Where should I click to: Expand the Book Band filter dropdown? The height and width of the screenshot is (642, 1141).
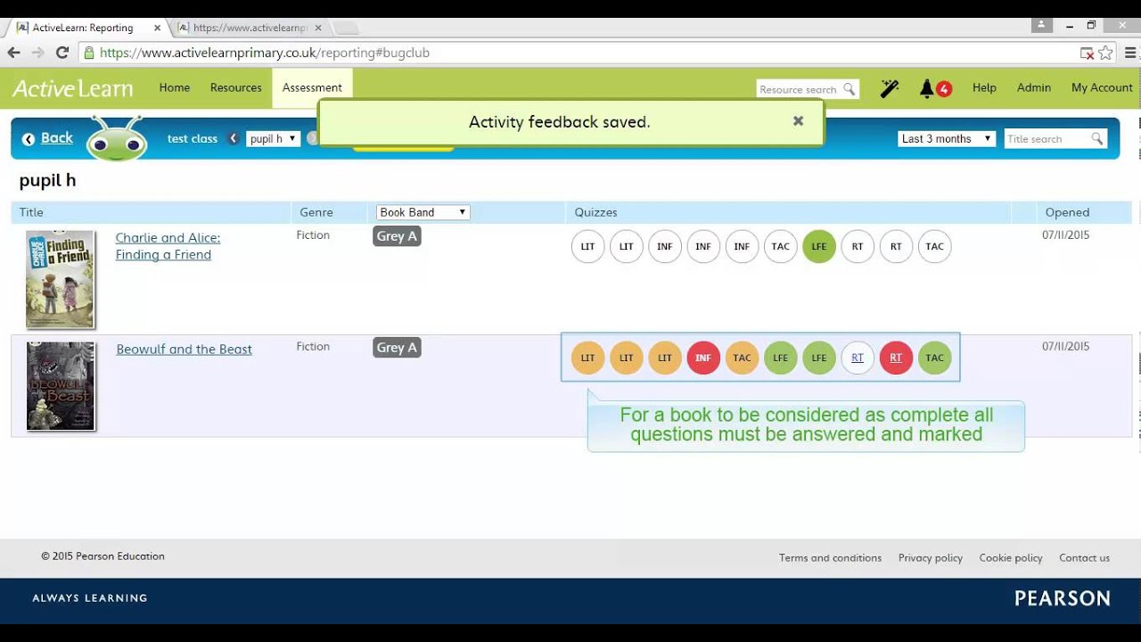click(423, 212)
